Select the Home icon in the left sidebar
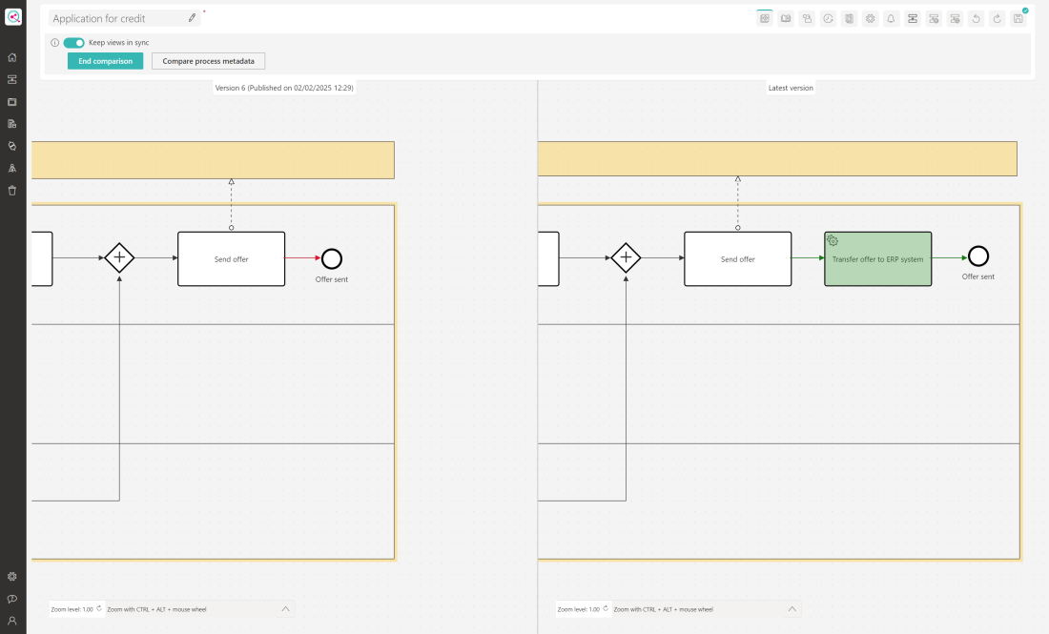1049x634 pixels. click(x=12, y=57)
